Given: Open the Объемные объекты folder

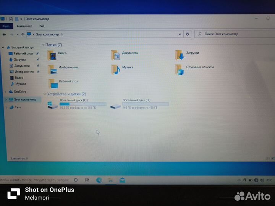Looking at the screenshot, I should (x=180, y=69).
